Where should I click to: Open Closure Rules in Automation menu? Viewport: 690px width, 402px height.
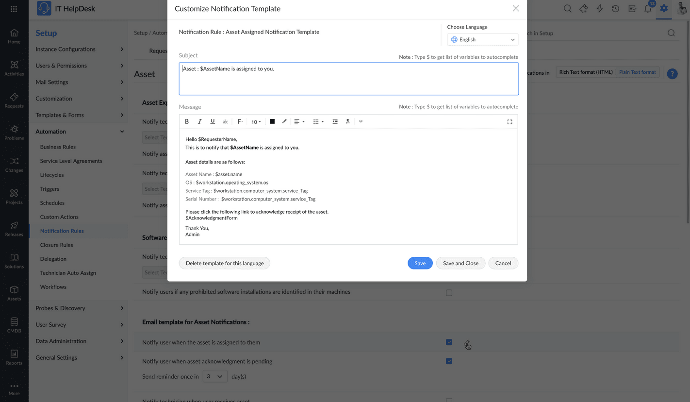[x=56, y=245]
